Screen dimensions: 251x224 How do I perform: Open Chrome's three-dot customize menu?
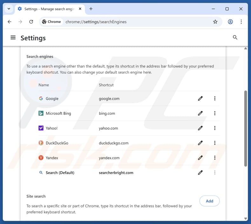241,22
